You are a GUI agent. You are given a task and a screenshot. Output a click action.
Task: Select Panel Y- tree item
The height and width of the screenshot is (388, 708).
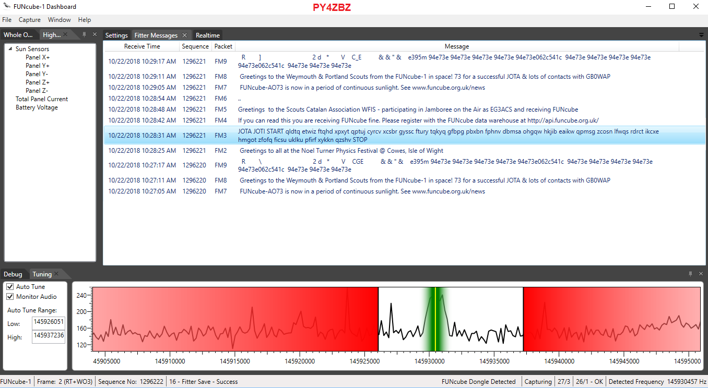pyautogui.click(x=37, y=74)
